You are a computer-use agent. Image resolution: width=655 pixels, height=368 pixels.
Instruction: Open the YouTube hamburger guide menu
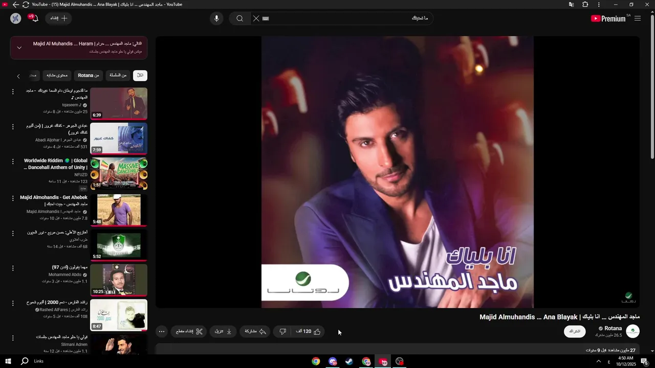pos(638,18)
